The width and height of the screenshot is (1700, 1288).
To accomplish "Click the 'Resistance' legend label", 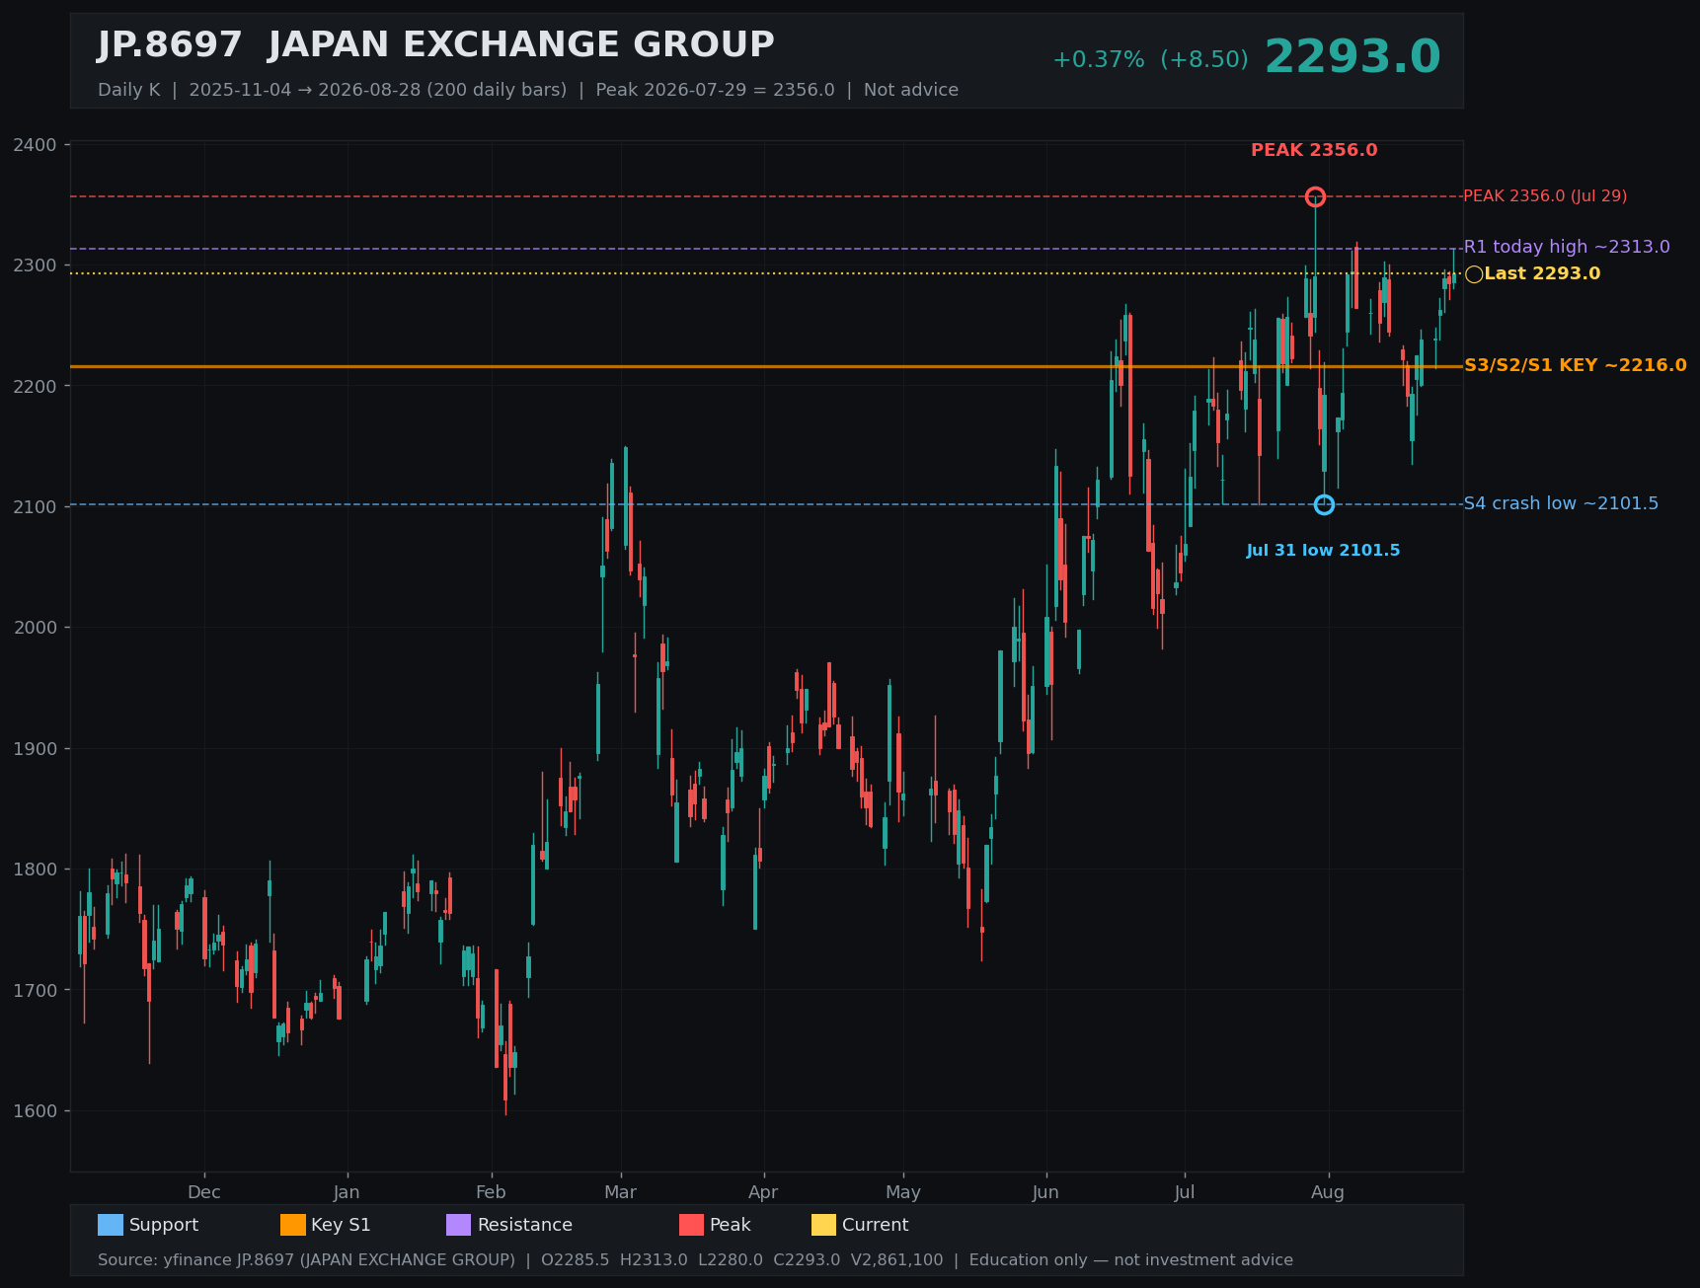I will [x=525, y=1225].
